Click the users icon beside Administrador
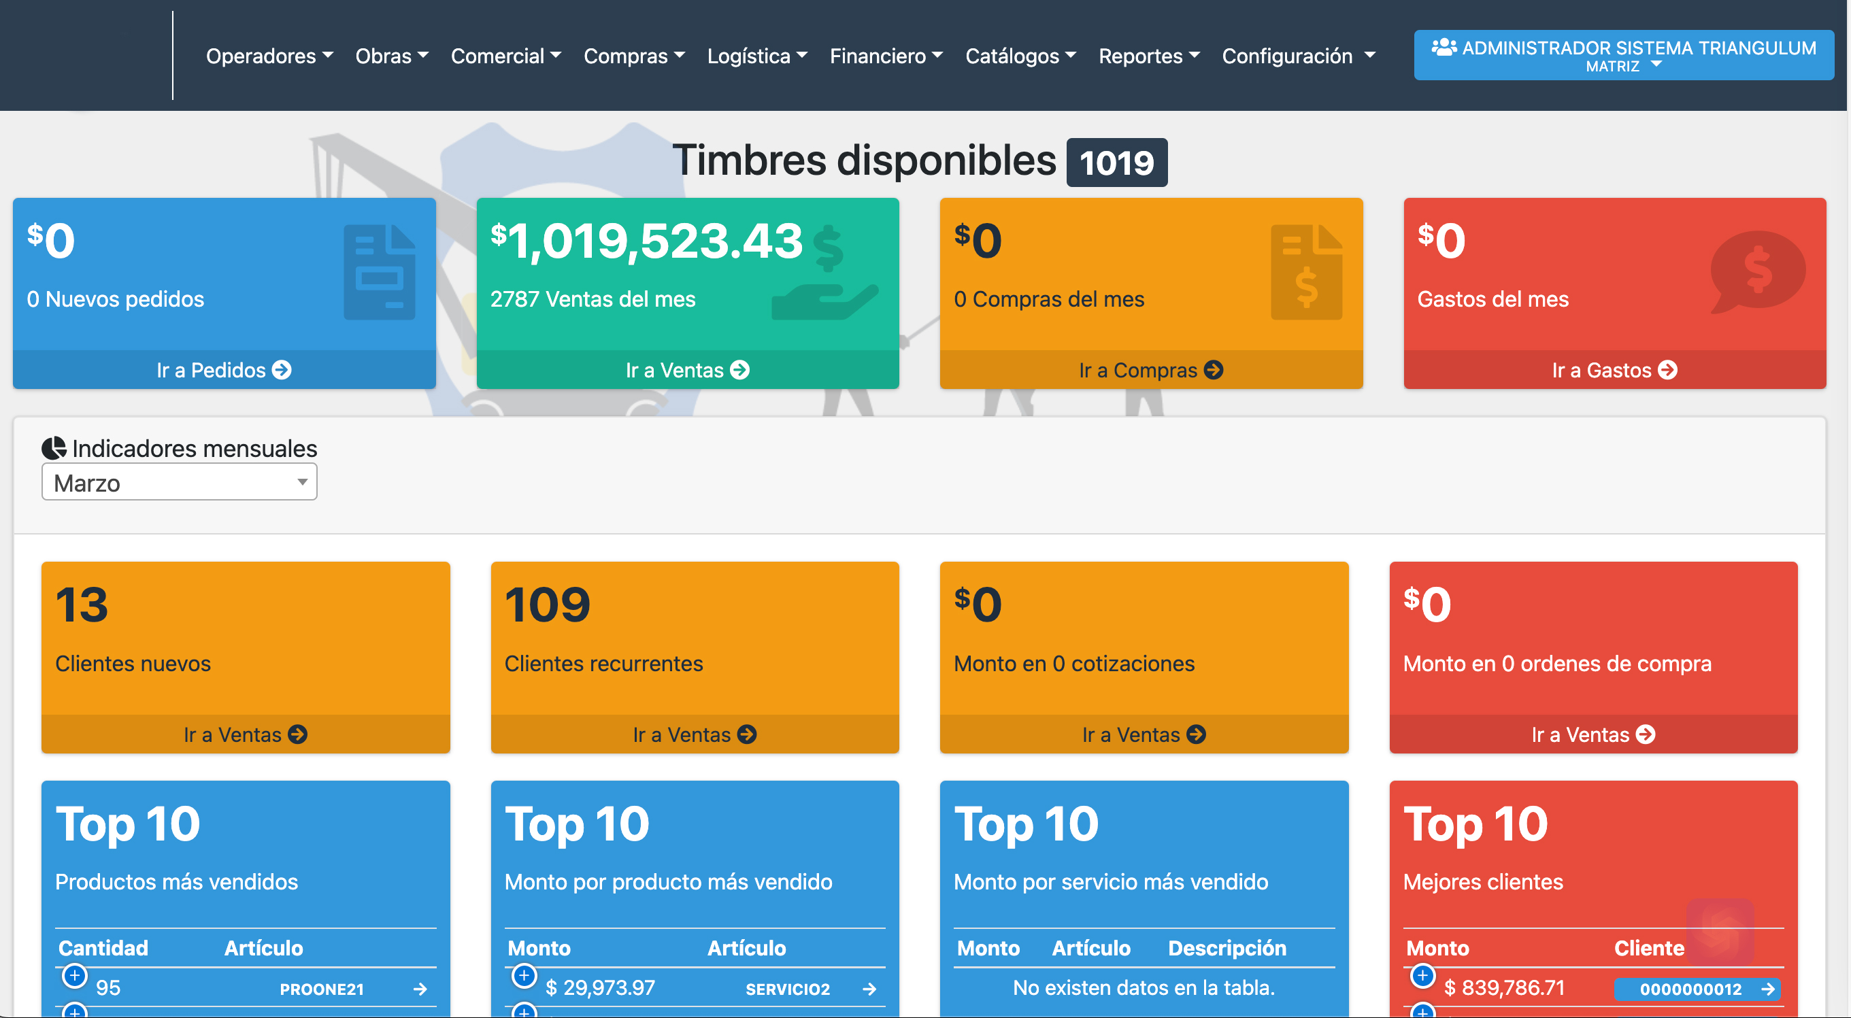Viewport: 1851px width, 1018px height. point(1444,48)
